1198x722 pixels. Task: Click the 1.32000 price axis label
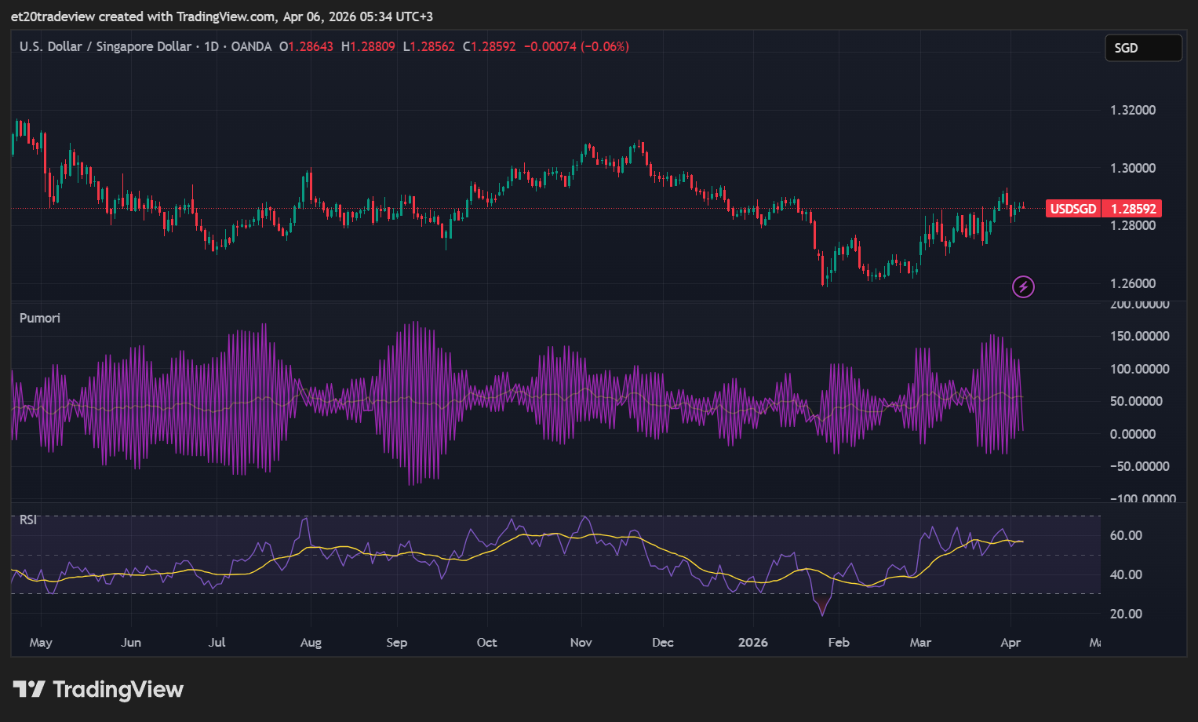tap(1133, 110)
